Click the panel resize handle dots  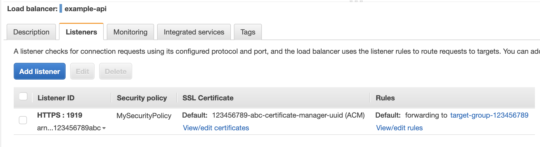(356, 1)
